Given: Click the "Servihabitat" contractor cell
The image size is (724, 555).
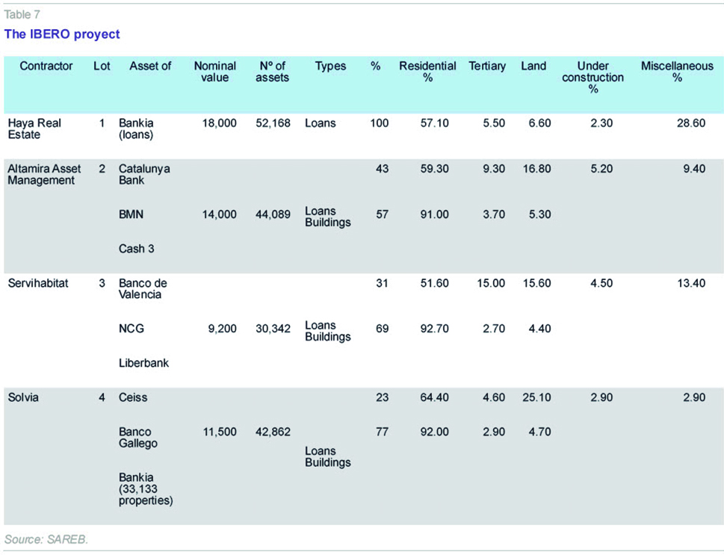Looking at the screenshot, I should pyautogui.click(x=38, y=283).
